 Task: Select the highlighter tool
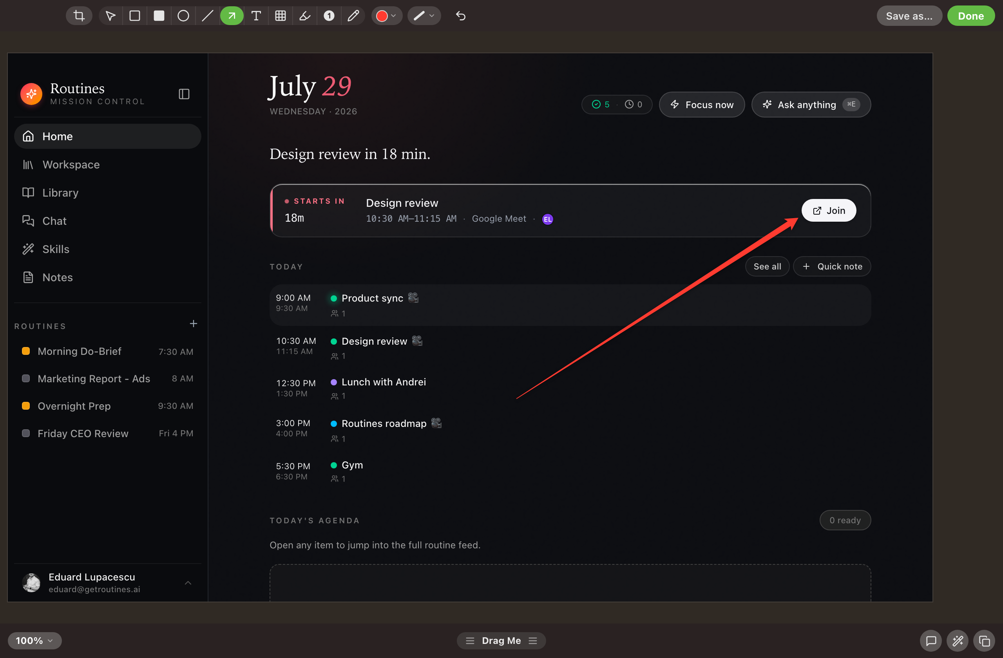305,16
